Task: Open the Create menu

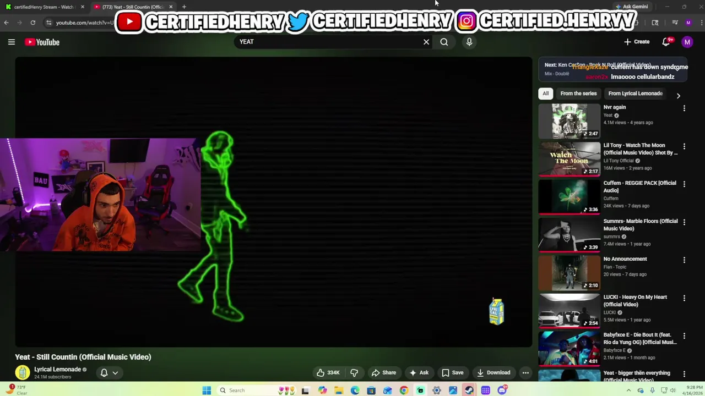Action: (637, 42)
